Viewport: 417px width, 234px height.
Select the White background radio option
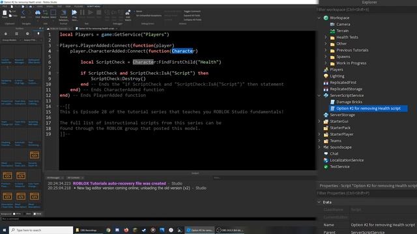coord(14,214)
